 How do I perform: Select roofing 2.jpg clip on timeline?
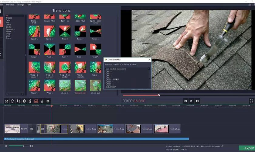coord(83,129)
